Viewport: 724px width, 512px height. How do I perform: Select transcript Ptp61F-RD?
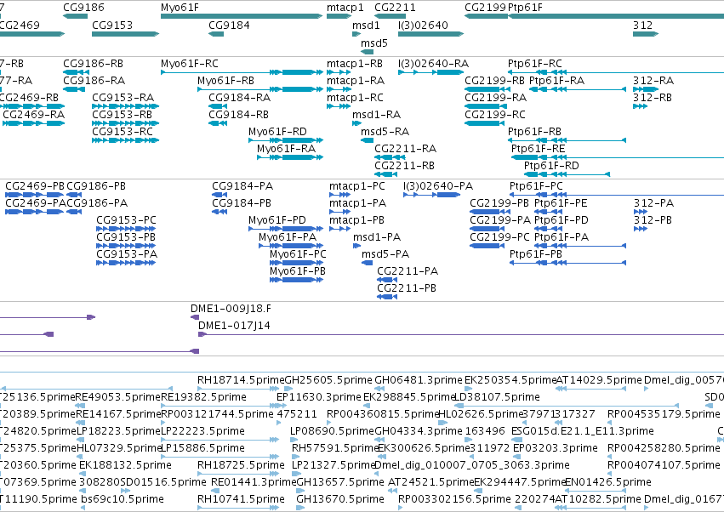(x=567, y=174)
